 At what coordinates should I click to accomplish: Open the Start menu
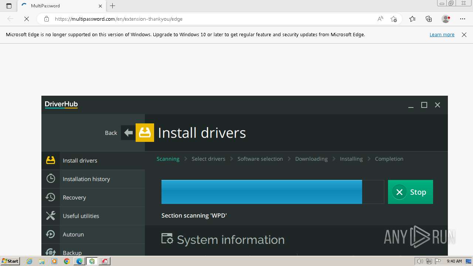(x=10, y=261)
